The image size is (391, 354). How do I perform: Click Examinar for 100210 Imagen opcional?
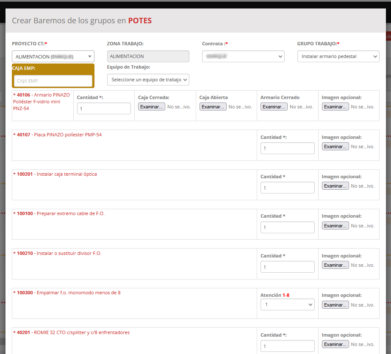[x=336, y=265]
